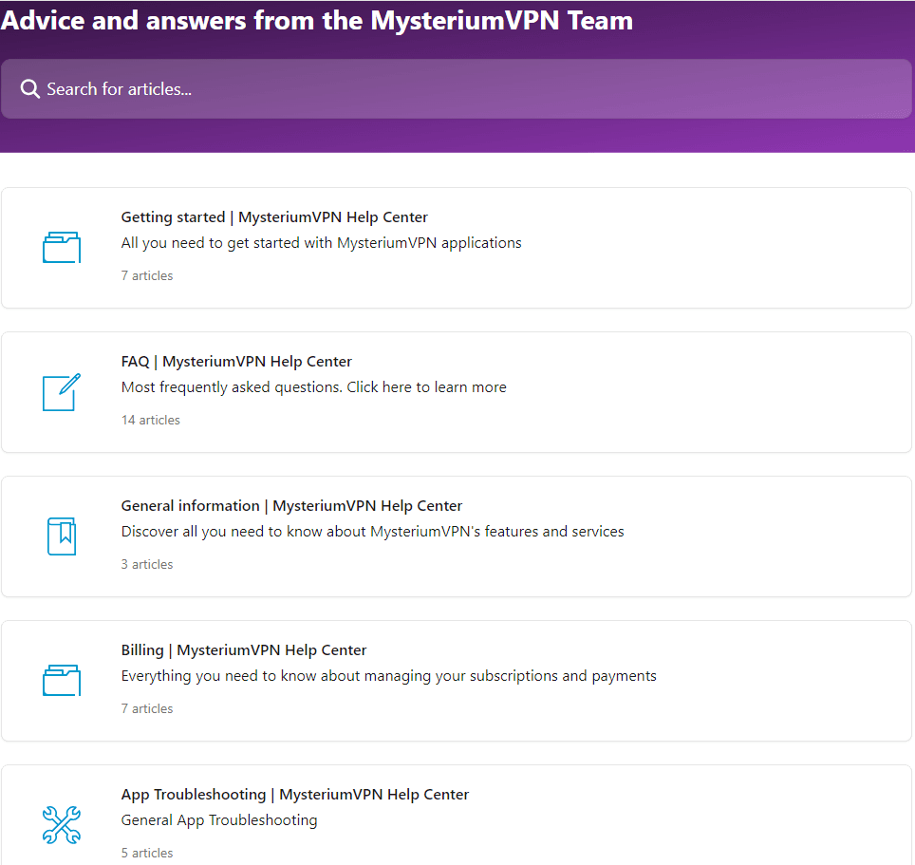The image size is (915, 865).
Task: Click 'Discover all you need to know' description
Action: coord(372,531)
